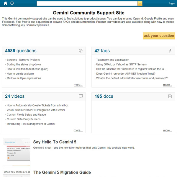Show more docs via more... link

[168, 130]
